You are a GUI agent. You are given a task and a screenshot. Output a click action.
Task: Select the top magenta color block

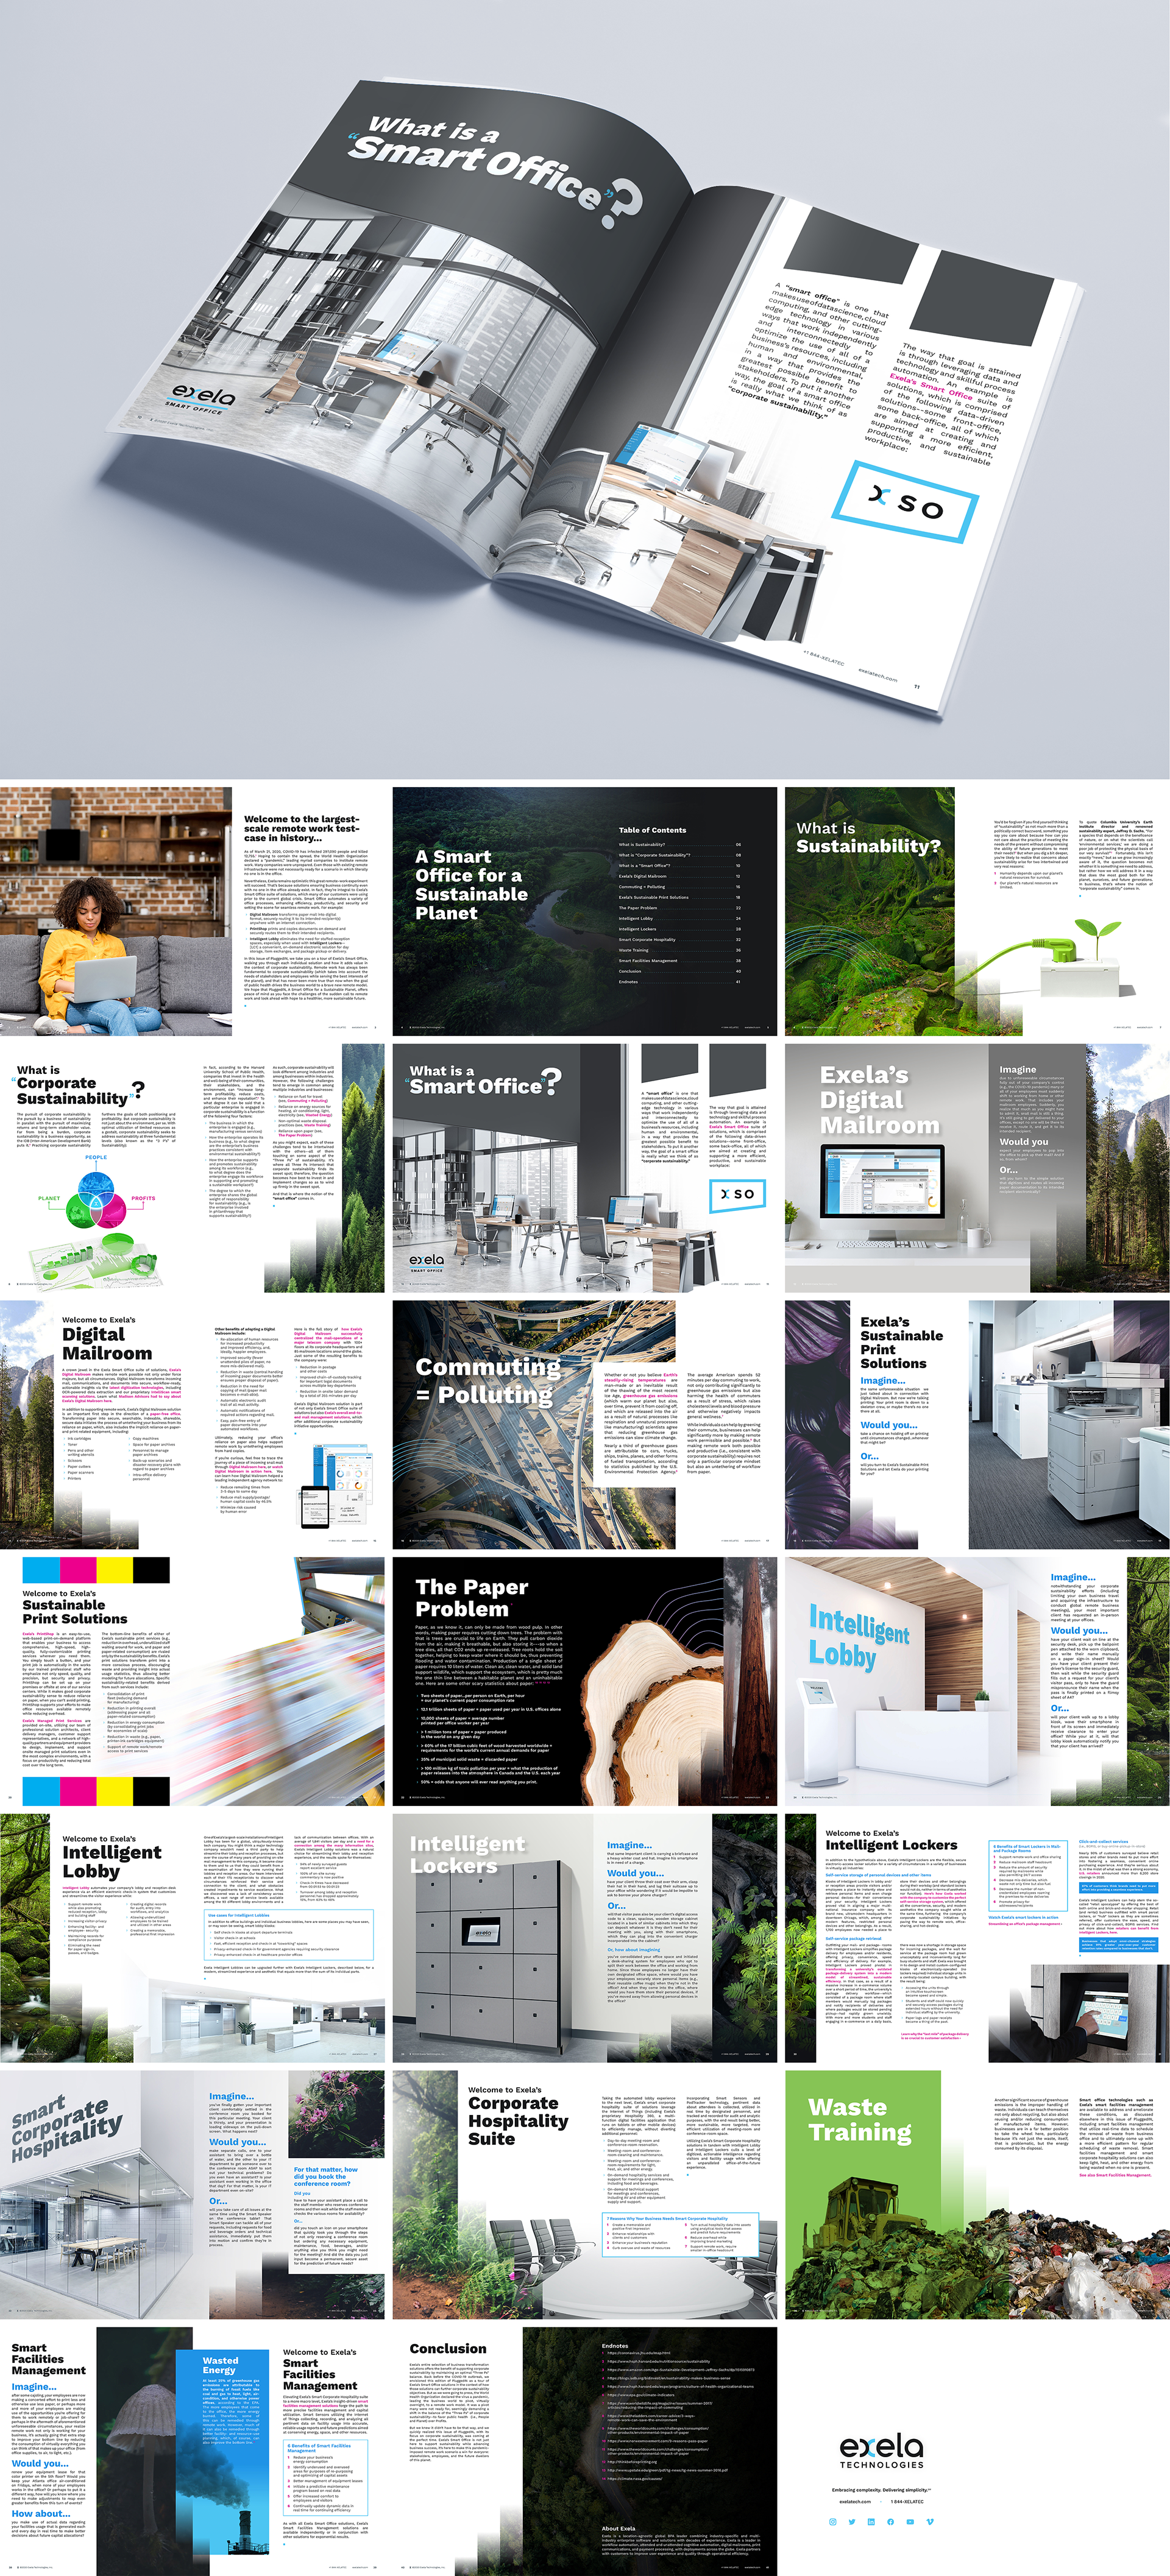click(x=79, y=1569)
